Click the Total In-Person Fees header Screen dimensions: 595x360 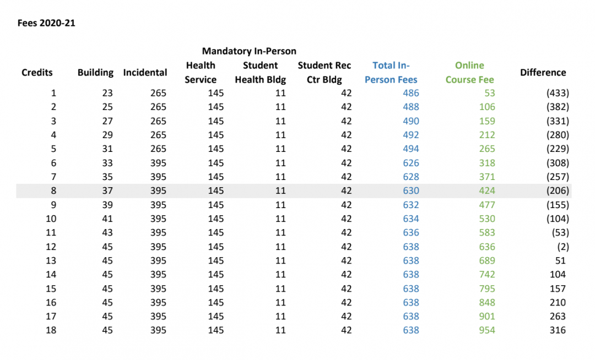[x=391, y=73]
